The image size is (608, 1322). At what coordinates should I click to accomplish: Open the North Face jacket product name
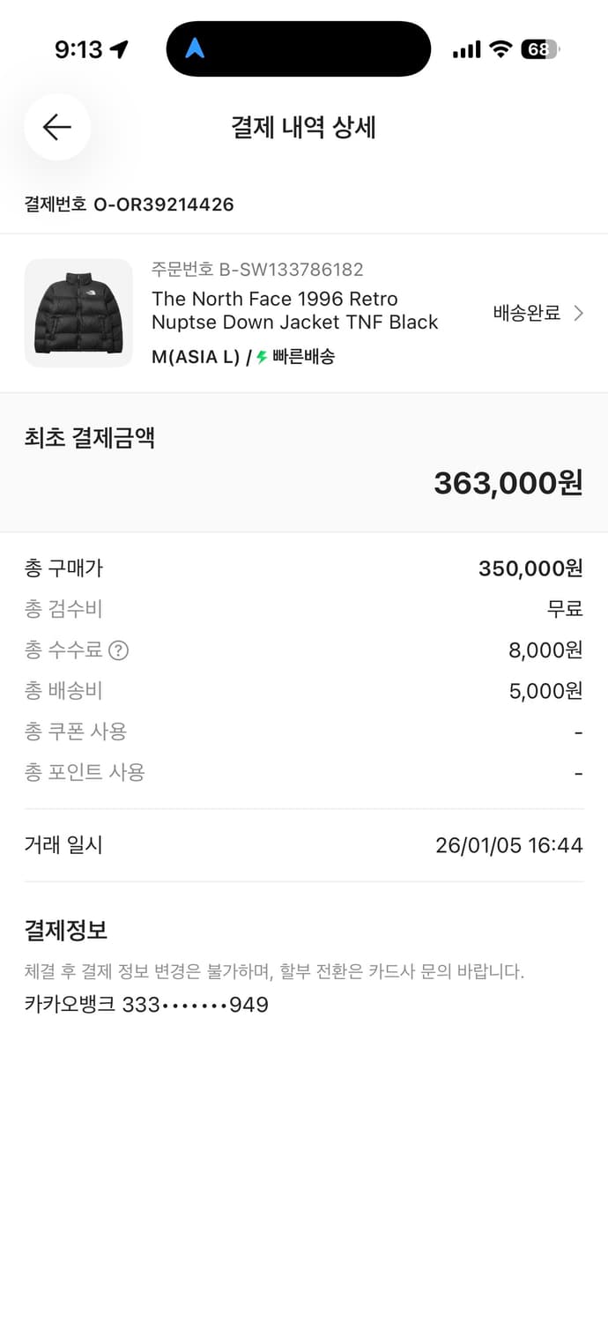tap(294, 310)
